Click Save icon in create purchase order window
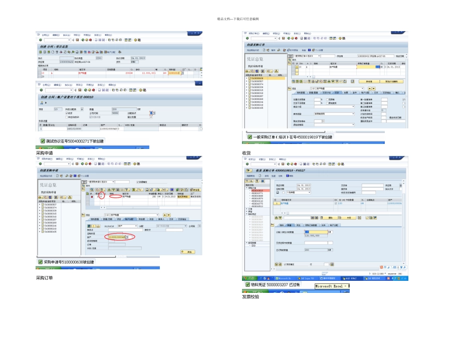The width and height of the screenshot is (476, 337). 283,38
